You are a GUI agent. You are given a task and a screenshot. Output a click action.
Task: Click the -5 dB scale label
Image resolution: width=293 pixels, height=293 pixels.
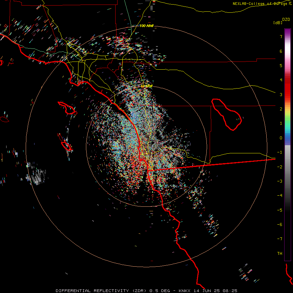pyautogui.click(x=280, y=210)
